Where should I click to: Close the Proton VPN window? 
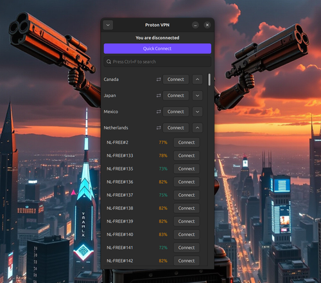pos(207,25)
